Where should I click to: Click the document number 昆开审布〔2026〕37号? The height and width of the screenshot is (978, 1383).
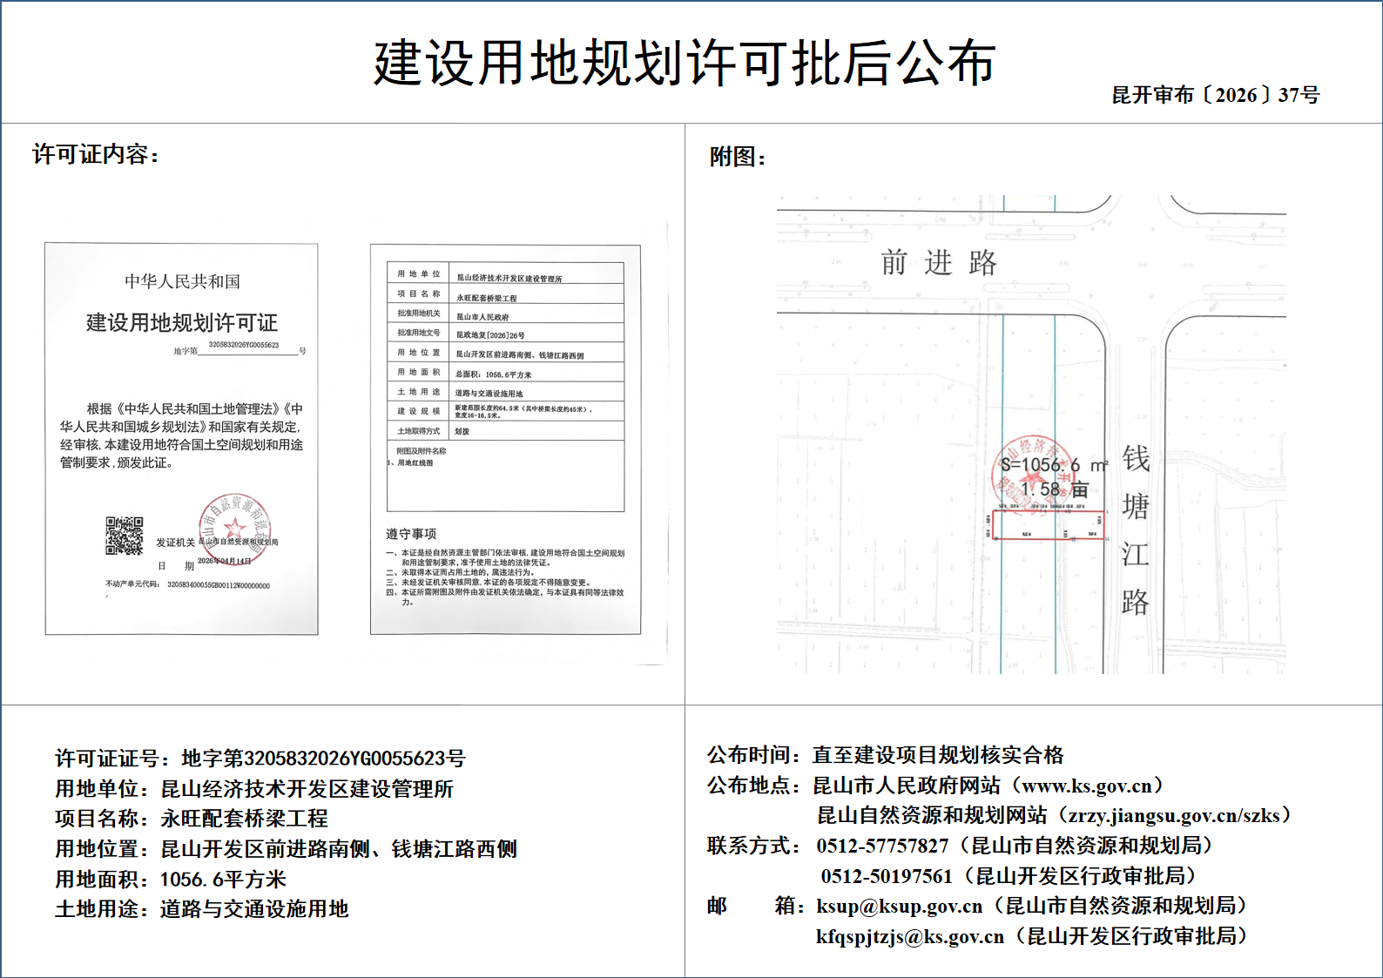(1215, 95)
